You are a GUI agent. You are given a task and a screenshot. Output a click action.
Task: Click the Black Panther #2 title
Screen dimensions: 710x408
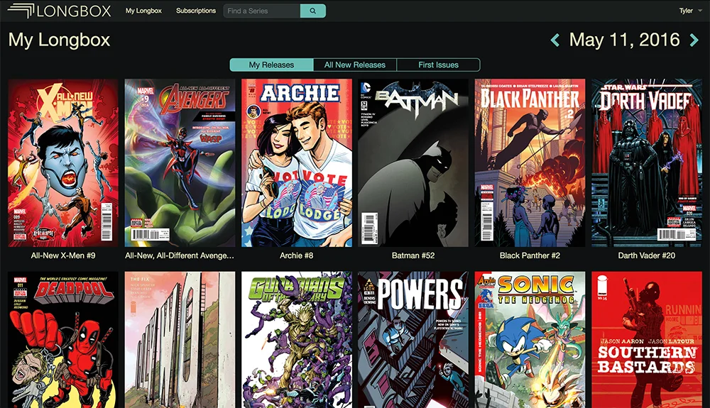530,255
